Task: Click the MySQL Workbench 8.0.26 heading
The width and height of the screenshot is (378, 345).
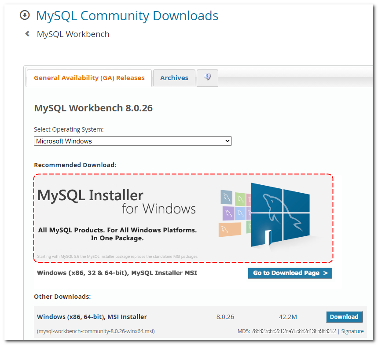Action: coord(93,108)
